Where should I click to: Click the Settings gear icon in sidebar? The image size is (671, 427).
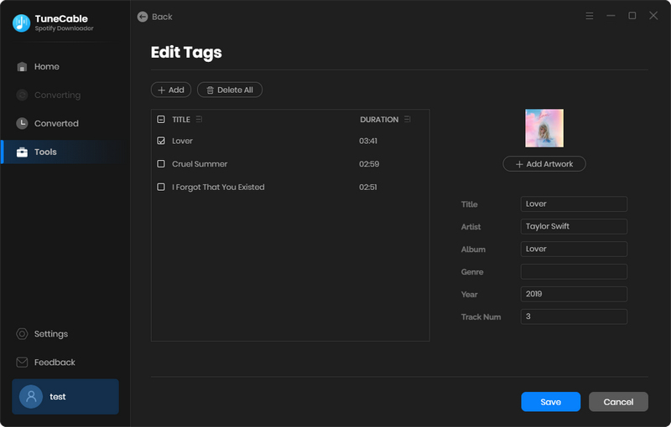click(22, 334)
